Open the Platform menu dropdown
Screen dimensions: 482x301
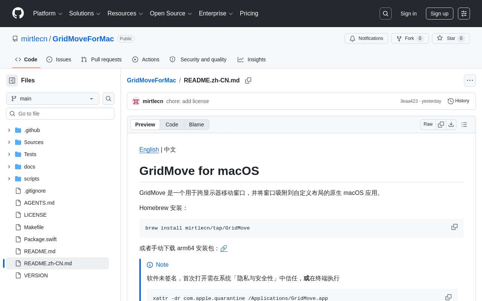[x=47, y=14]
